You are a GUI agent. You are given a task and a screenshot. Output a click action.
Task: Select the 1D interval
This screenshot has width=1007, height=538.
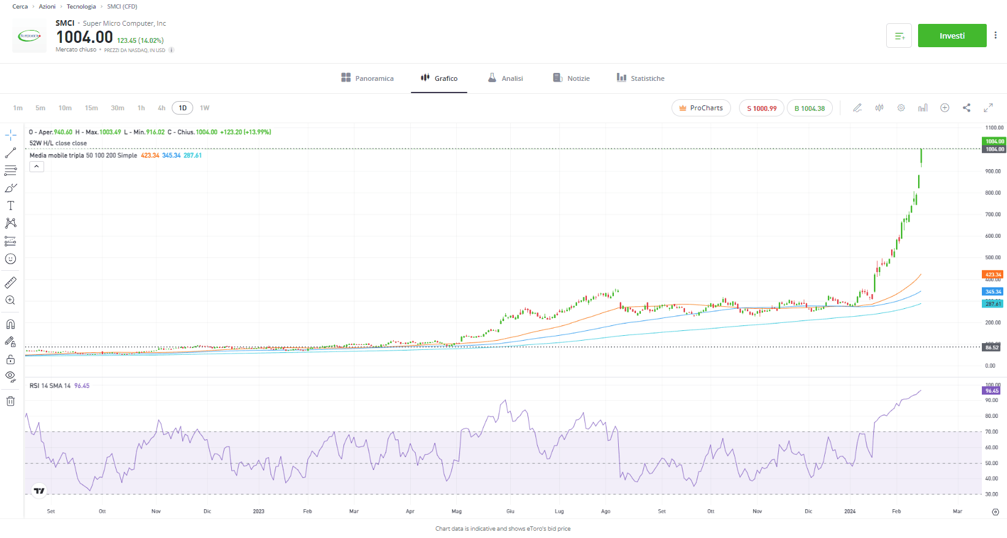(x=183, y=108)
